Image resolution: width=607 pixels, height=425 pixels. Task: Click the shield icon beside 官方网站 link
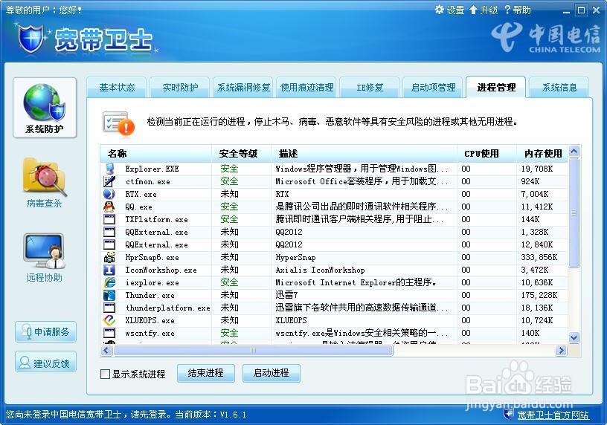(x=509, y=413)
